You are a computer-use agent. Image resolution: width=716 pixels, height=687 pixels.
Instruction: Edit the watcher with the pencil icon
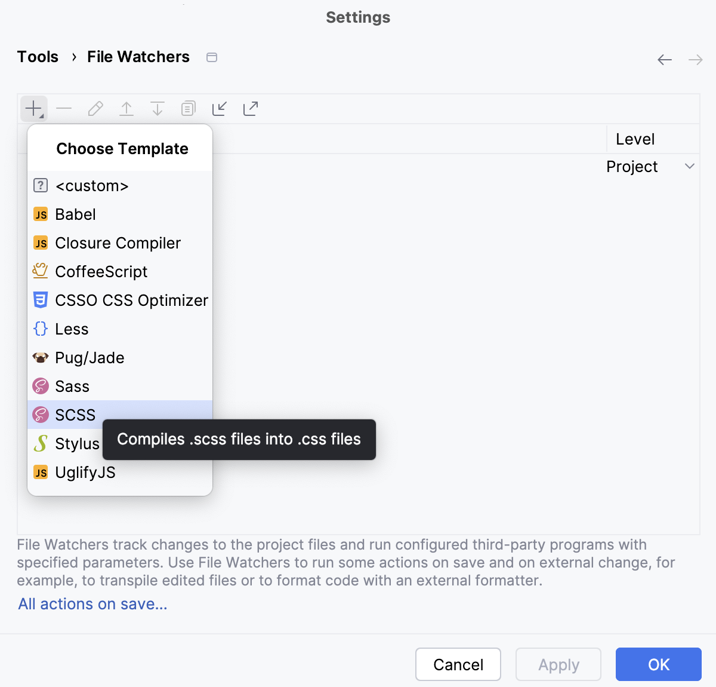pos(95,108)
